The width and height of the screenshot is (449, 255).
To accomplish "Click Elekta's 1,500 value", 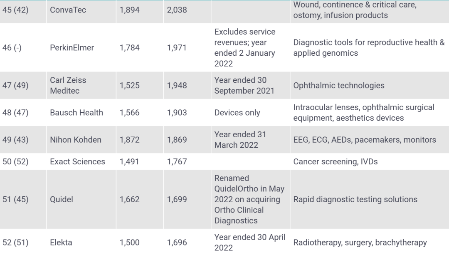I will click(x=129, y=243).
